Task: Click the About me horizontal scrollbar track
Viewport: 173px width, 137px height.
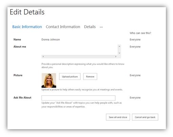Action: [x=79, y=56]
